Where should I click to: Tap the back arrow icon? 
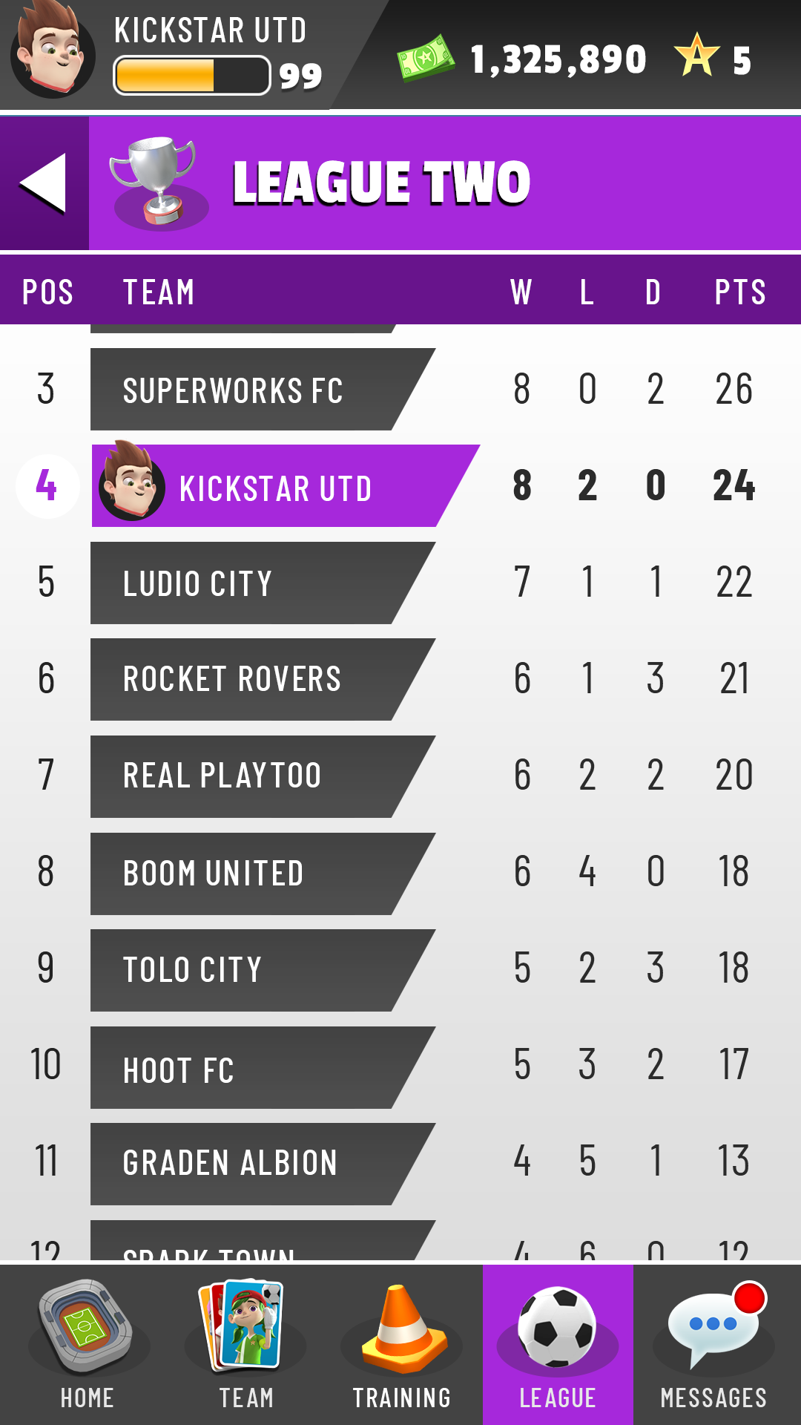(x=43, y=183)
